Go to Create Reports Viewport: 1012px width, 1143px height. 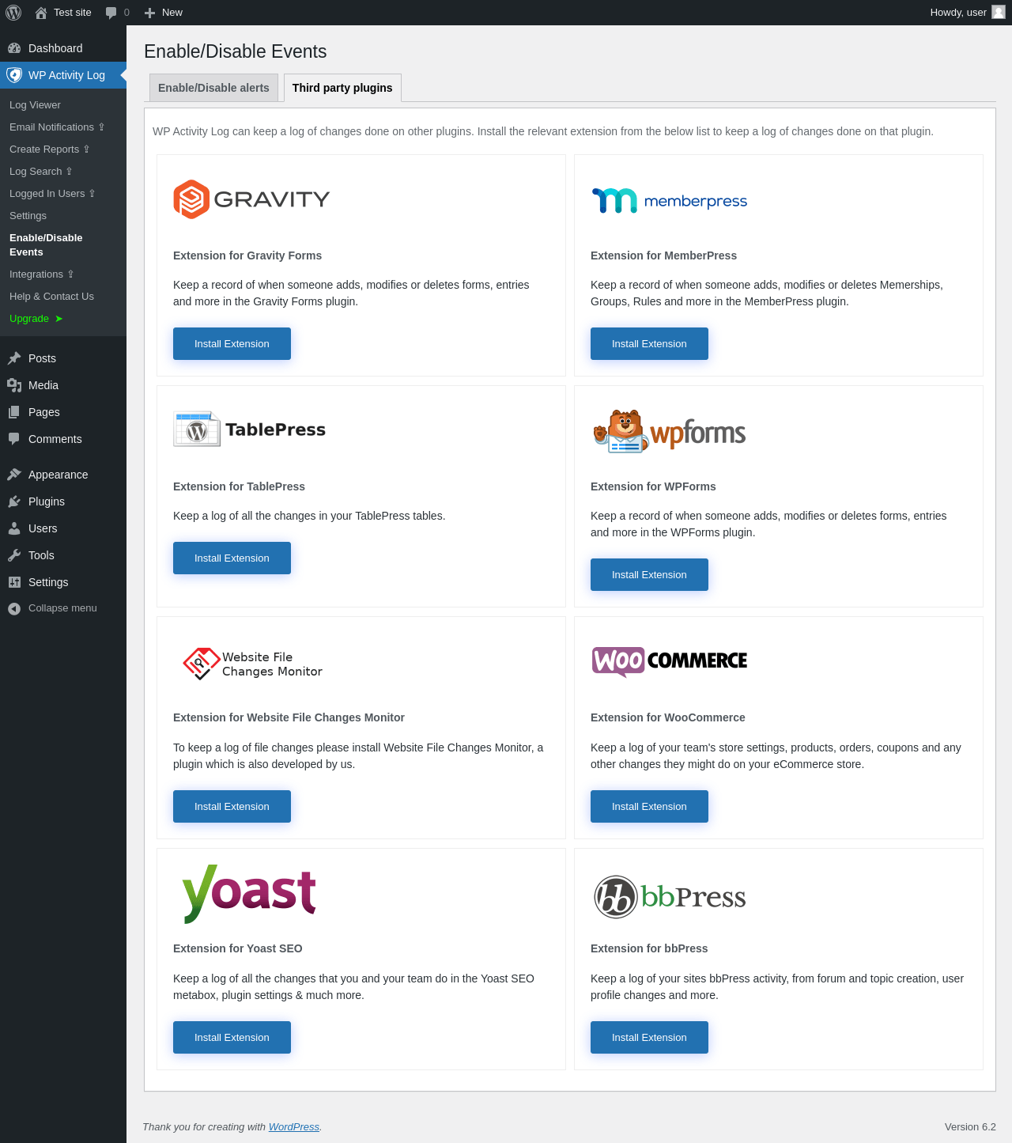click(x=49, y=149)
